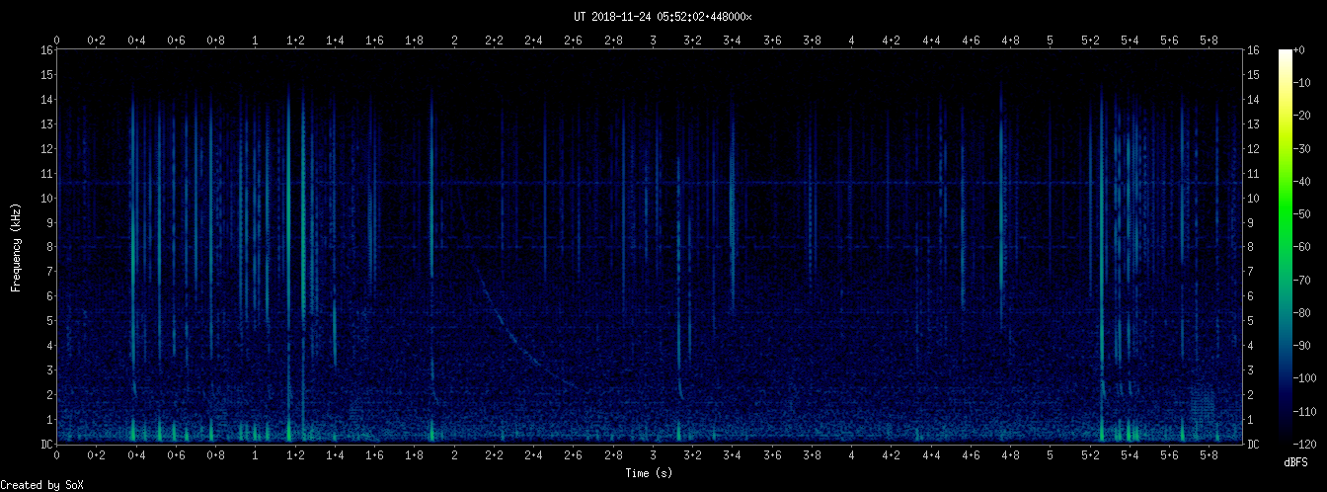Screen dimensions: 1327x492
Task: Click the "14" tick on the right frequency axis
Action: coord(1253,99)
